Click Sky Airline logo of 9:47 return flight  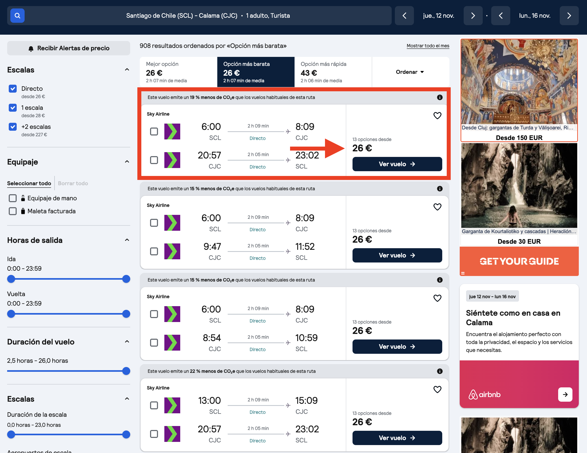tap(172, 251)
